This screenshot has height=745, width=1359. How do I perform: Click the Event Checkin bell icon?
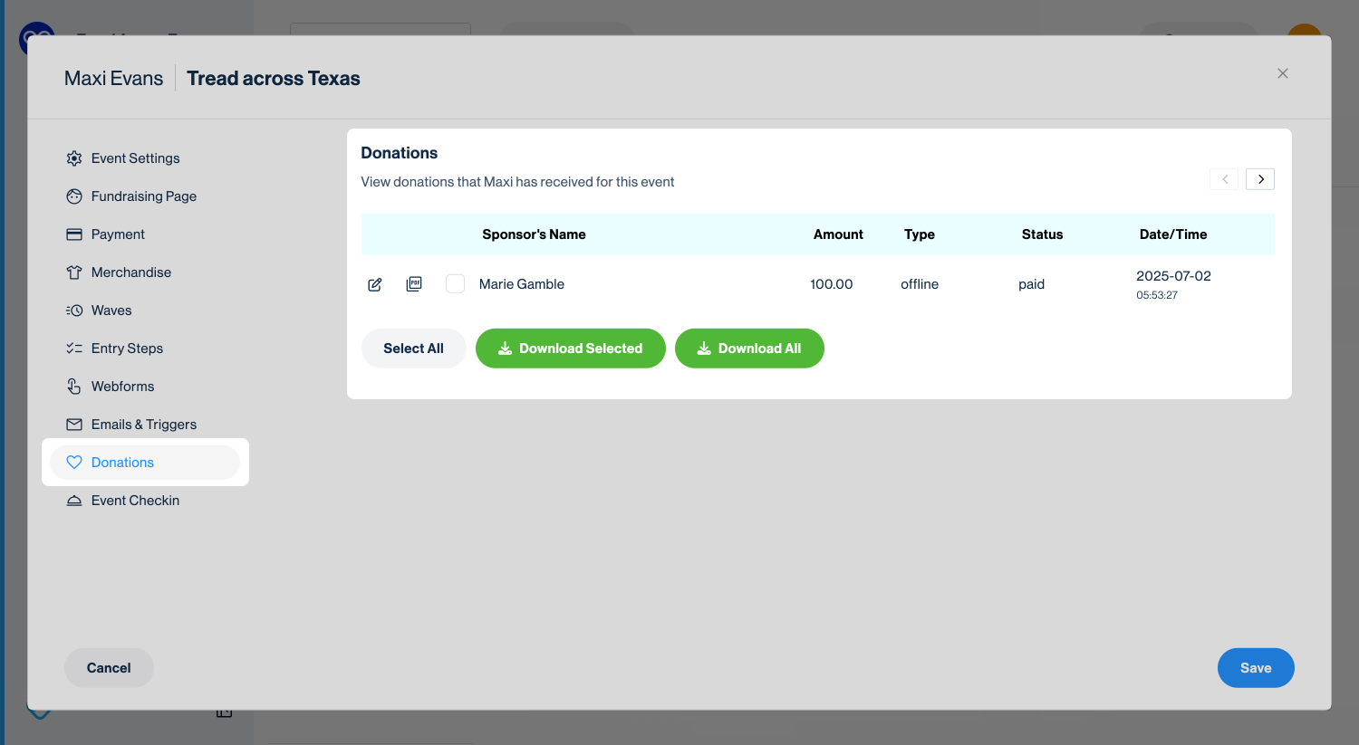tap(74, 501)
